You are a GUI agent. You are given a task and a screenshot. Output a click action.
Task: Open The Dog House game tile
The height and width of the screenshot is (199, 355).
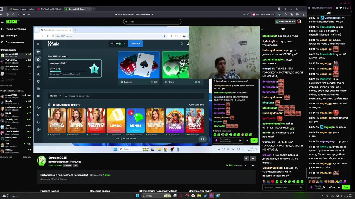175,121
